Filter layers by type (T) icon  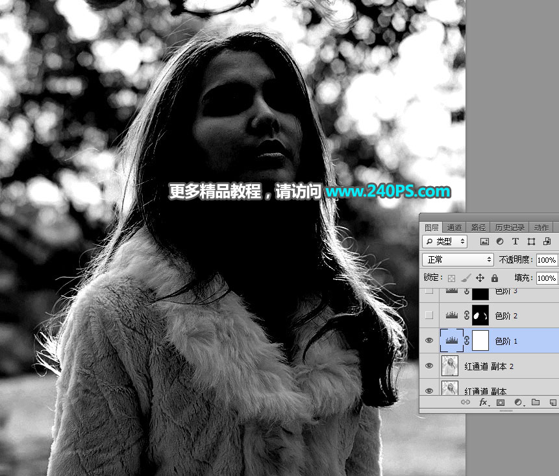[516, 241]
